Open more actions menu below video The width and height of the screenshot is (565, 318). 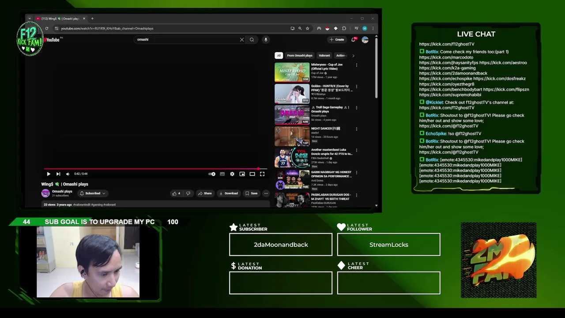(266, 193)
